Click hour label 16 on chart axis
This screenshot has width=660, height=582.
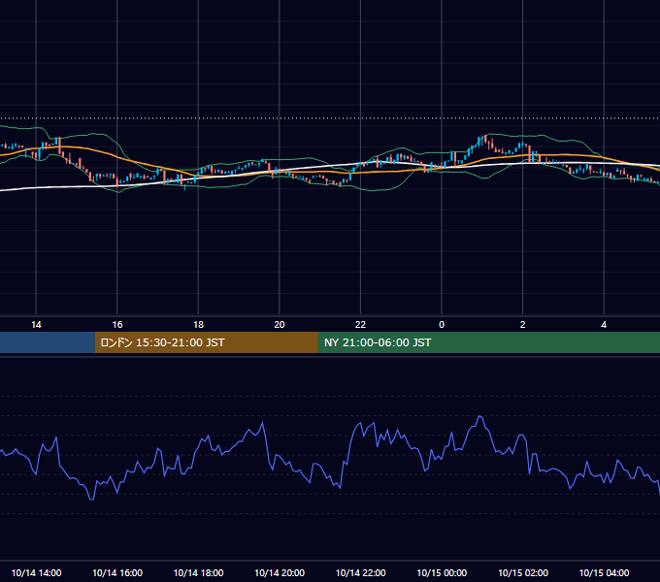(117, 325)
